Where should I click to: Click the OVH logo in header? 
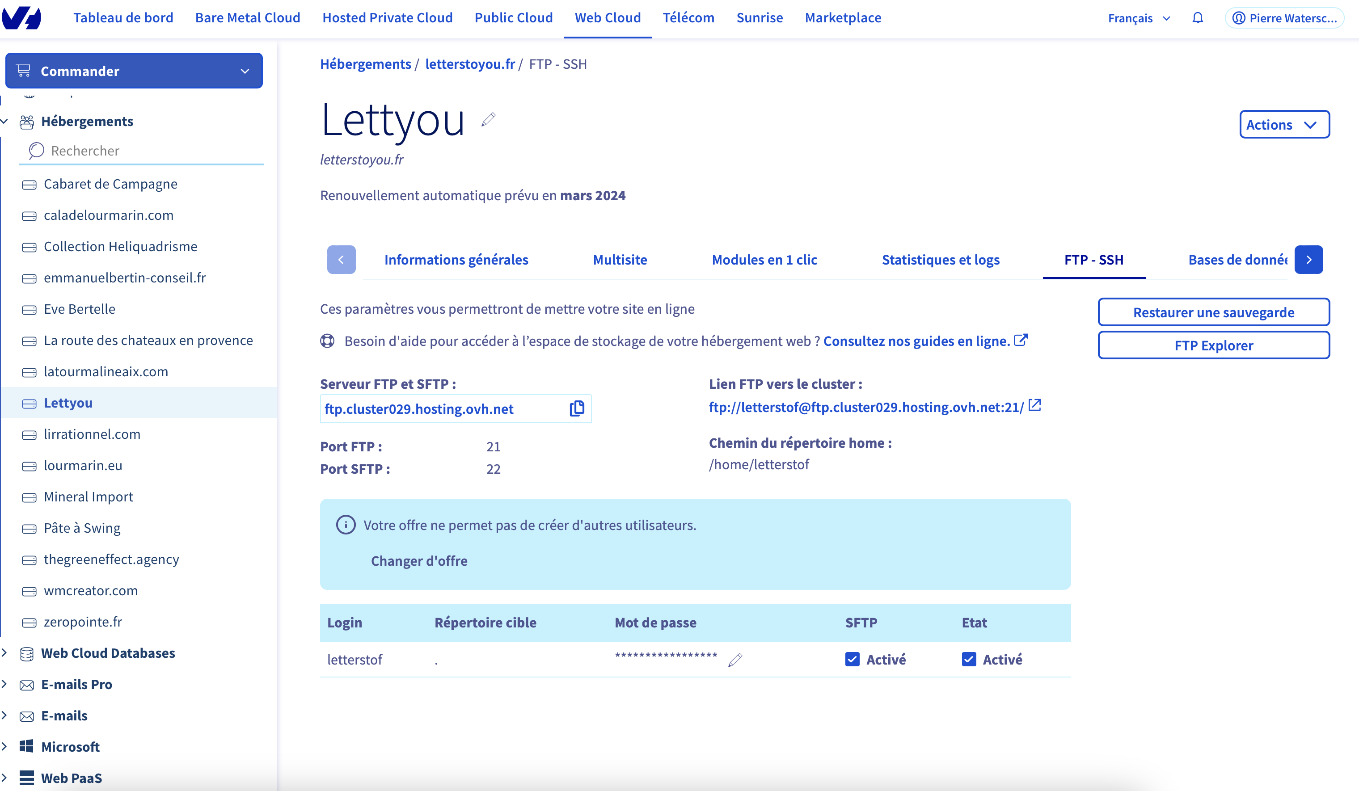[x=21, y=18]
